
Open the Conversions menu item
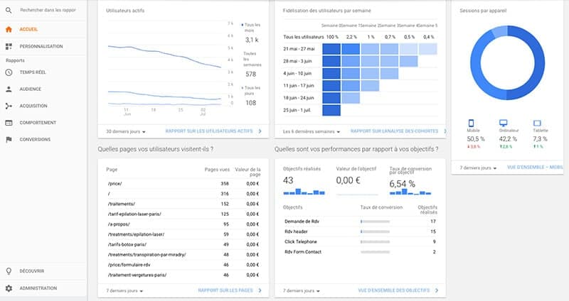(x=36, y=139)
